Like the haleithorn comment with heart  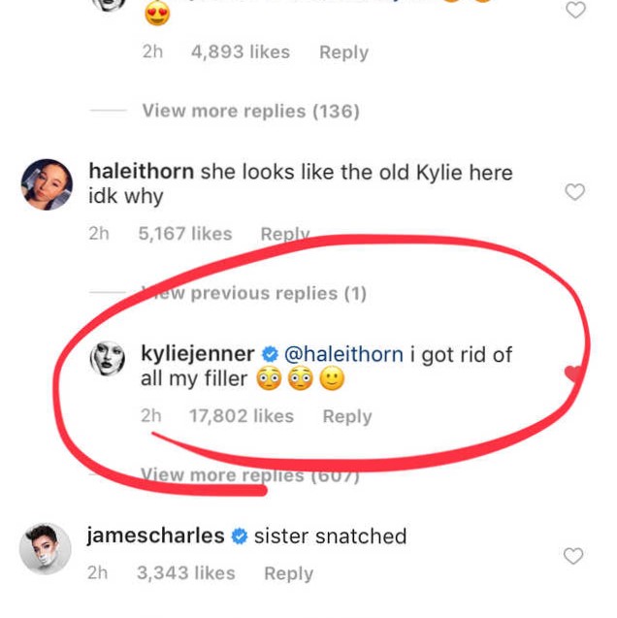pyautogui.click(x=574, y=192)
